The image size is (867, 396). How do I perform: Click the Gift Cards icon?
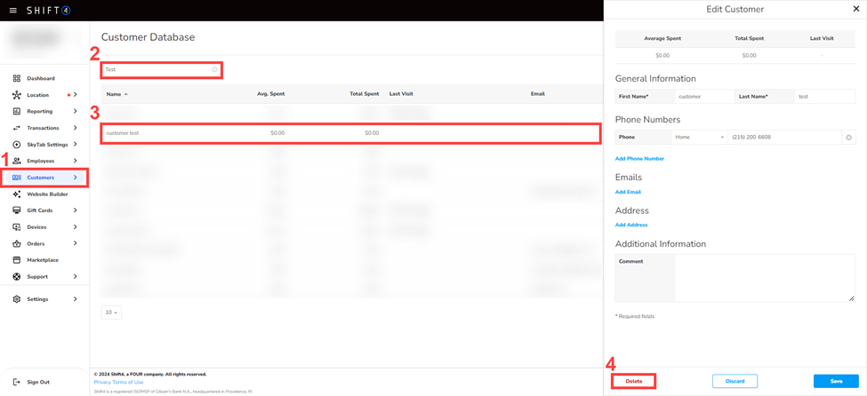coord(16,210)
